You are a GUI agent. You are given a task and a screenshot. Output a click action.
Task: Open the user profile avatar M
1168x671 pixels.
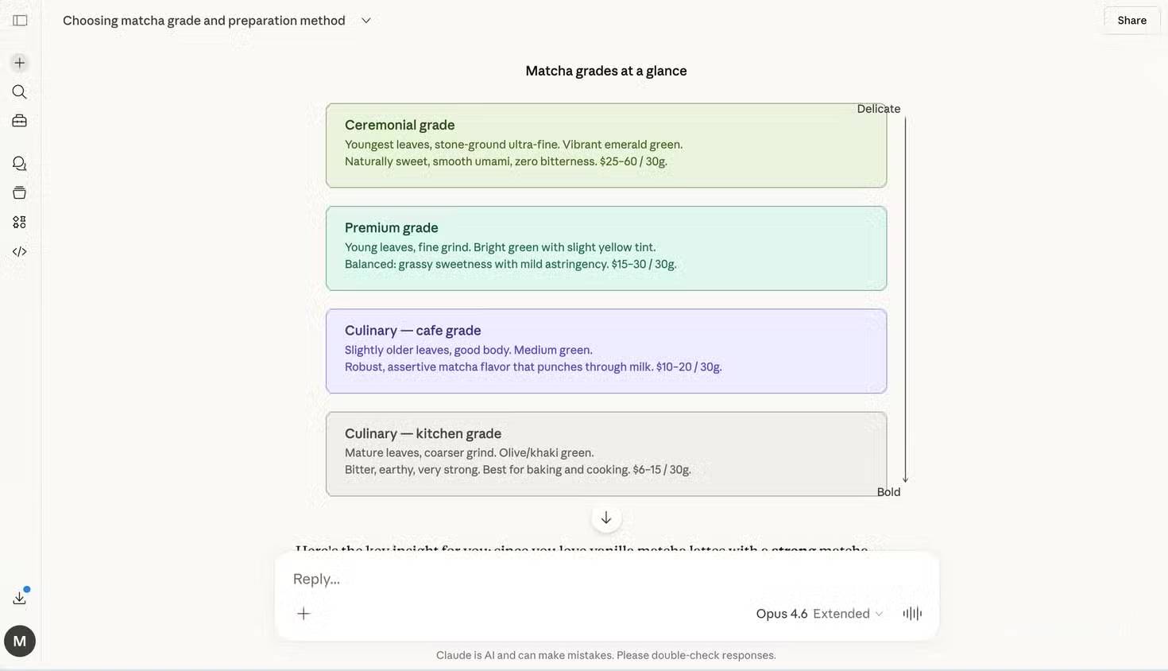point(20,642)
